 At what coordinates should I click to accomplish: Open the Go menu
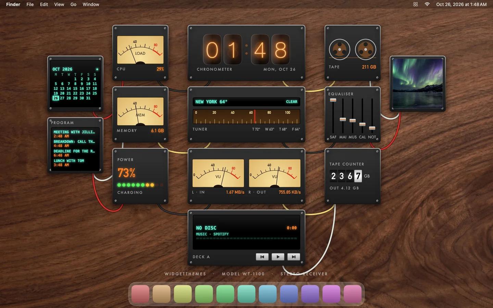point(73,4)
